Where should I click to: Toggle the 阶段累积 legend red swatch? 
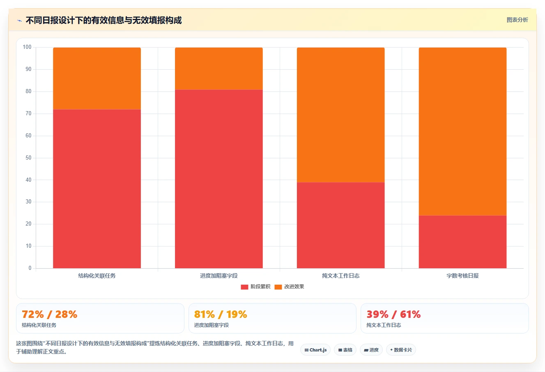[x=244, y=287]
